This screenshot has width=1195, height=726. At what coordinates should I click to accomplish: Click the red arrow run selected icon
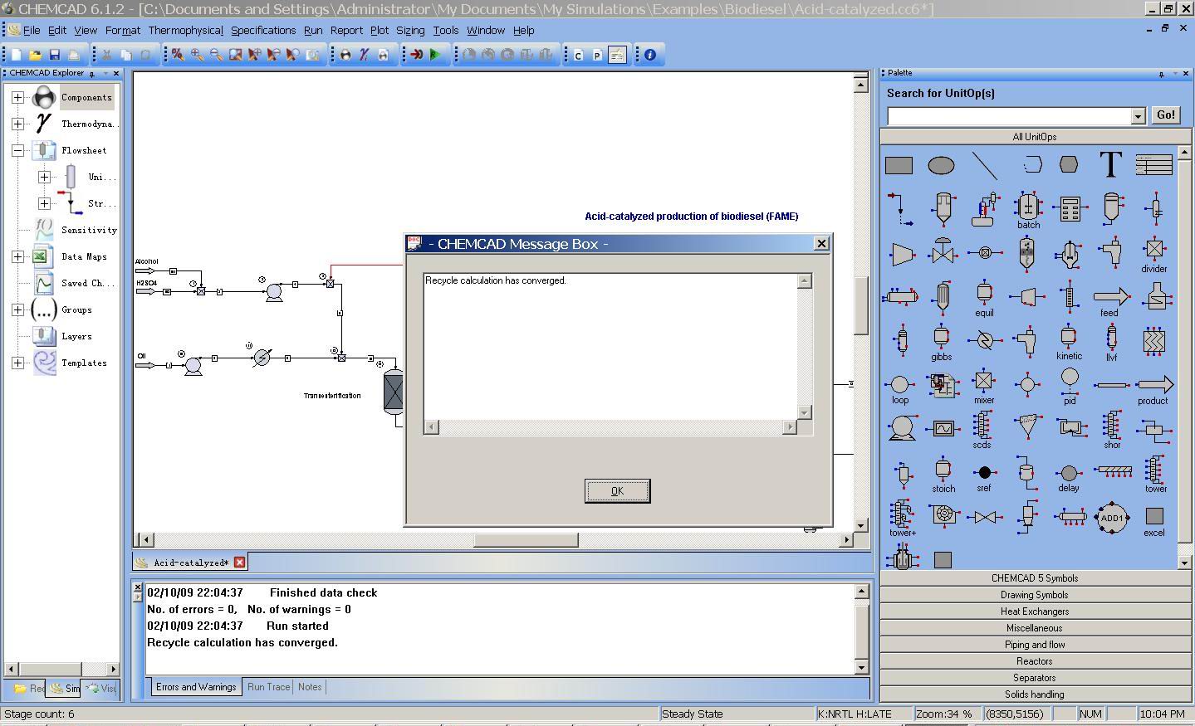(x=416, y=55)
